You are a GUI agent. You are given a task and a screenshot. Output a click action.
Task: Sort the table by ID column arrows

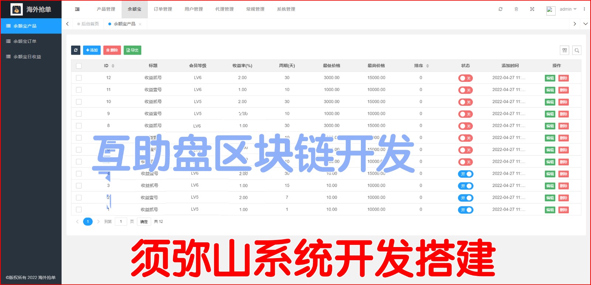(x=113, y=66)
